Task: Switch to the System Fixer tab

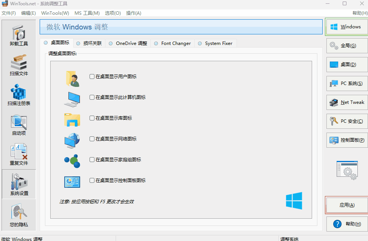Action: coord(215,43)
